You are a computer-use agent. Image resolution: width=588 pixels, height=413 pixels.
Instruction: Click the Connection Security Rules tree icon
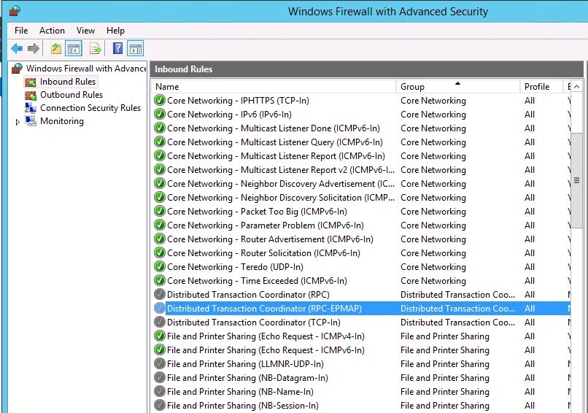[x=31, y=108]
